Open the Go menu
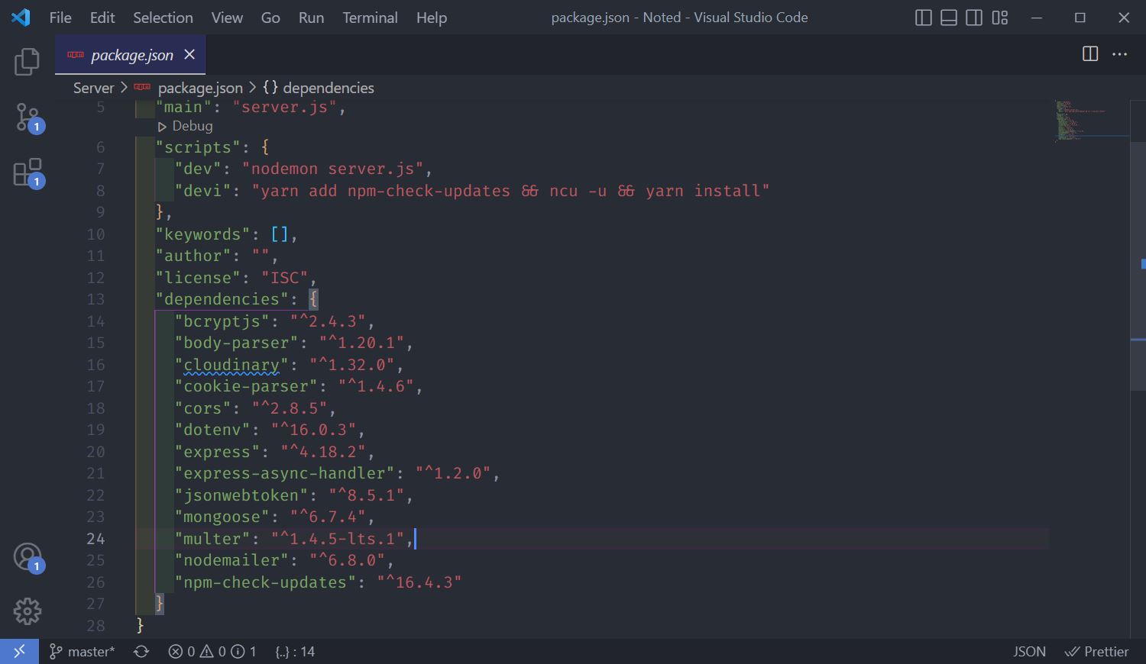The width and height of the screenshot is (1146, 664). (x=270, y=18)
